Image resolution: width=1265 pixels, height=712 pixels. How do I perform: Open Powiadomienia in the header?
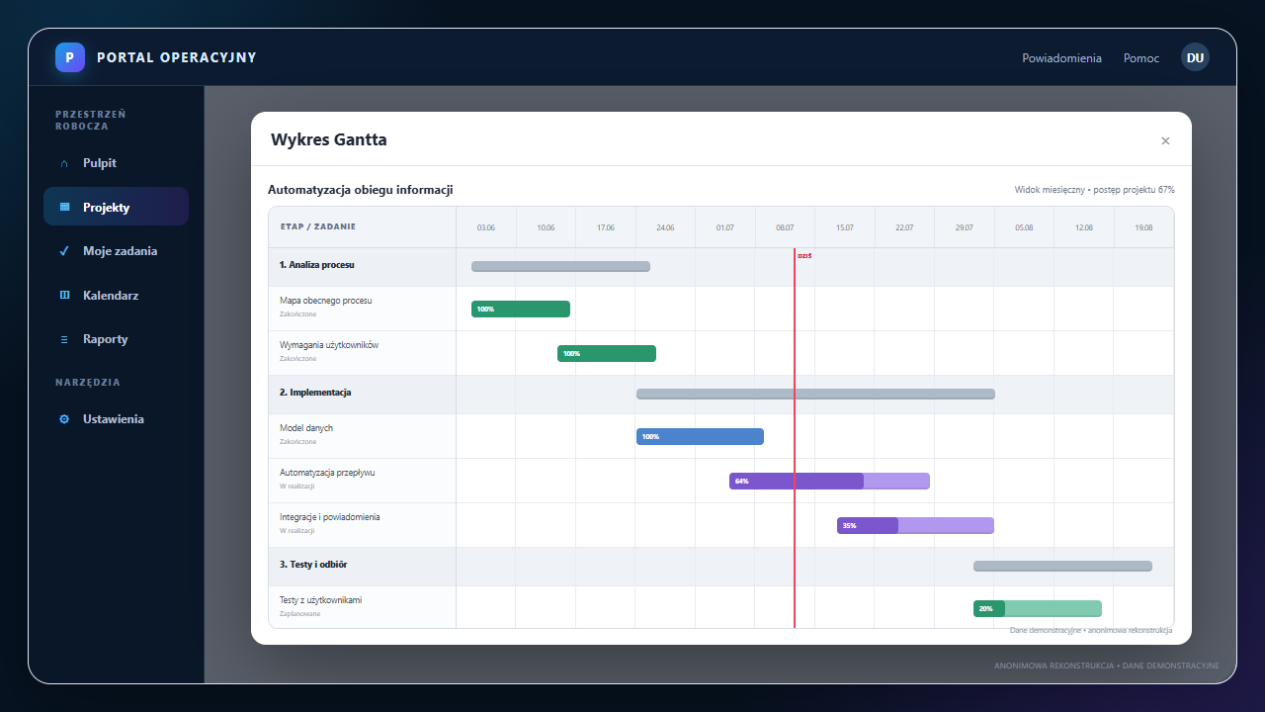coord(1061,58)
